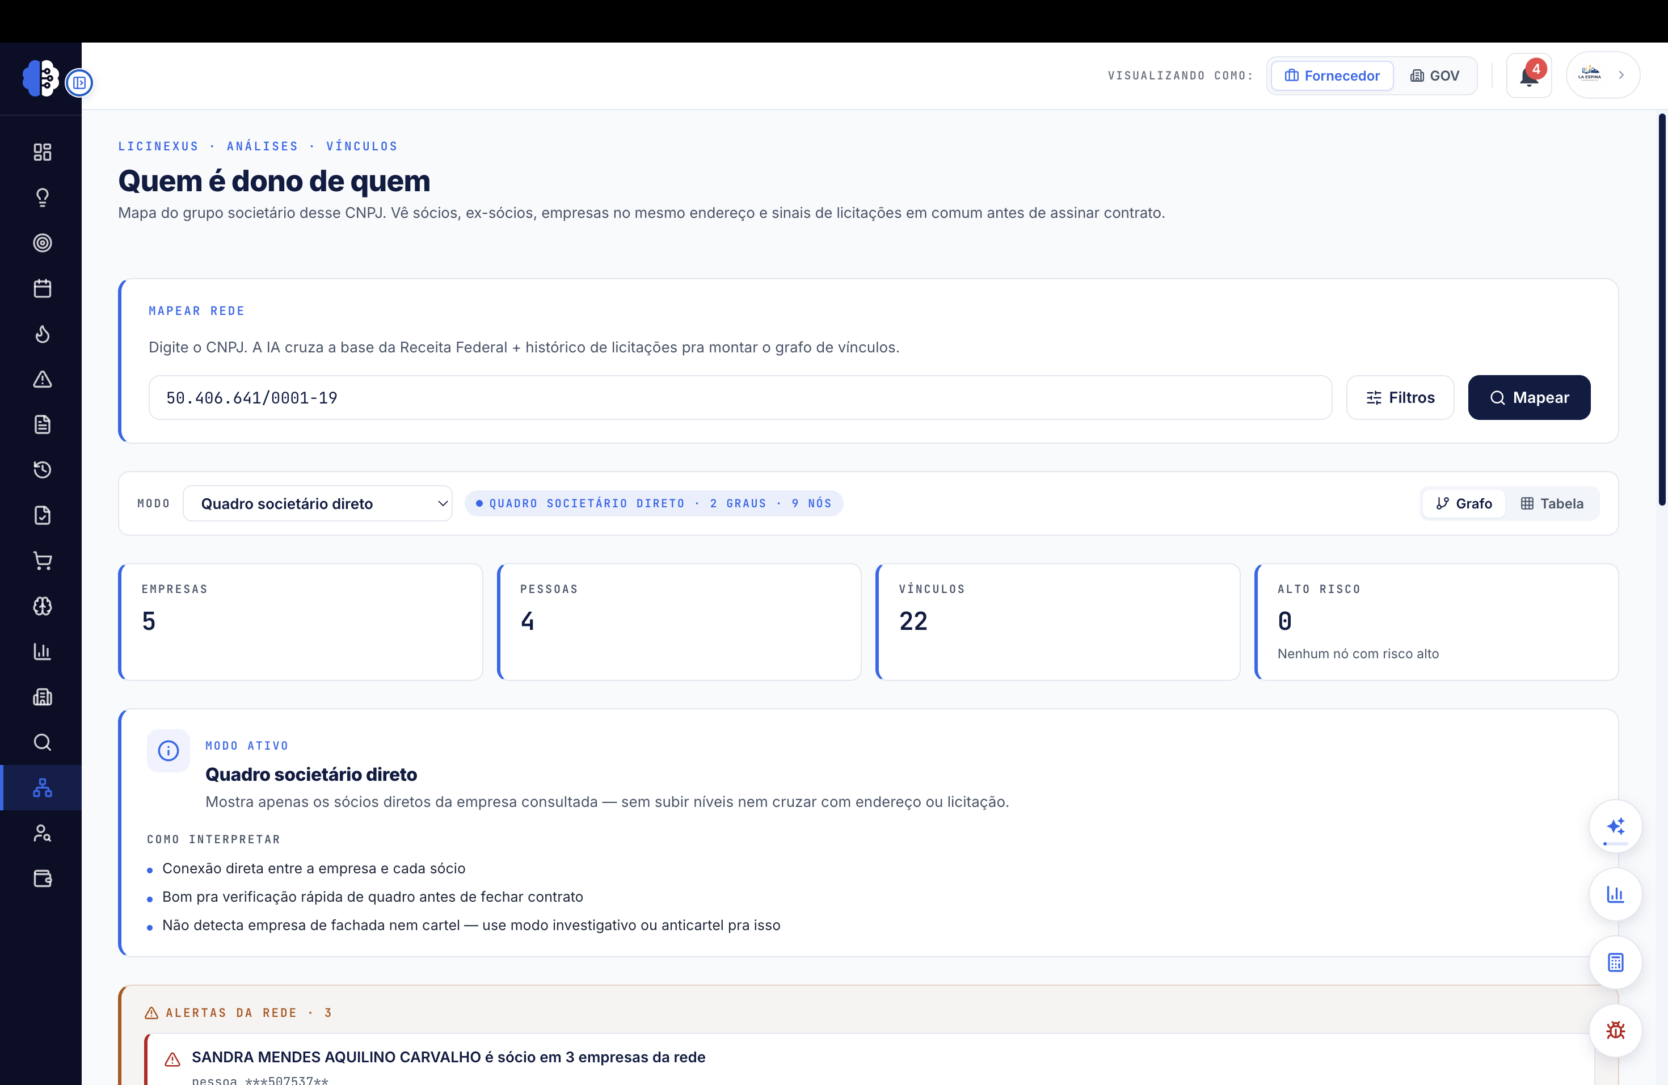Click the Mapear button
1668x1085 pixels.
tap(1528, 397)
